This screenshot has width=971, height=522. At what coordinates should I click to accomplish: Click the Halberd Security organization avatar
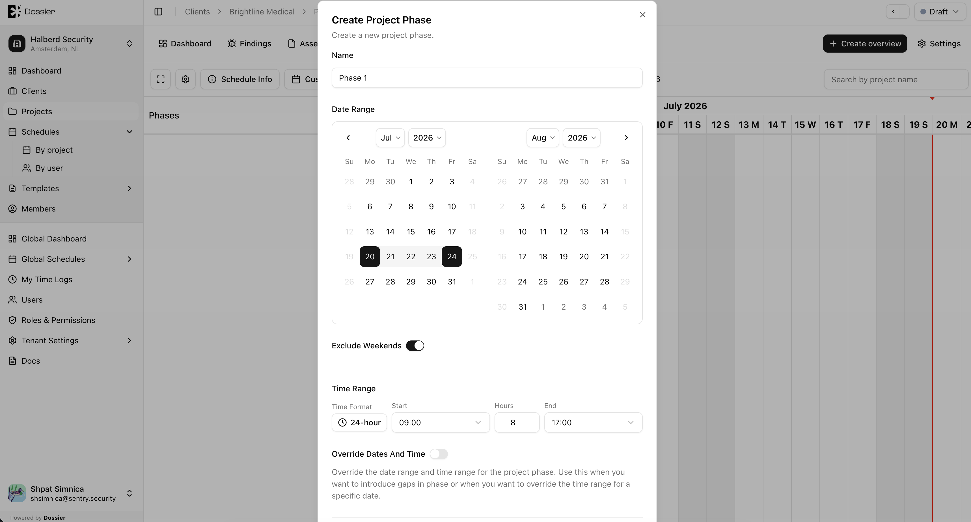[x=17, y=44]
